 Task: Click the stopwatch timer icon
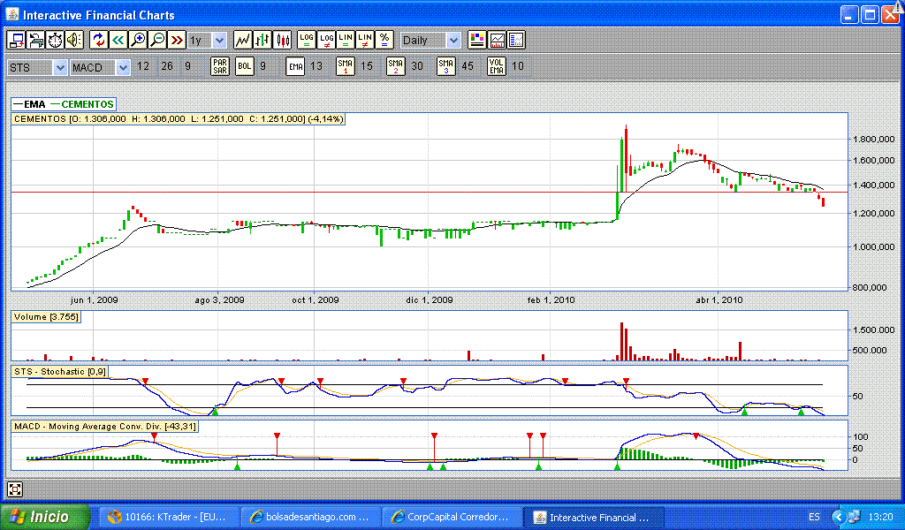pyautogui.click(x=55, y=41)
